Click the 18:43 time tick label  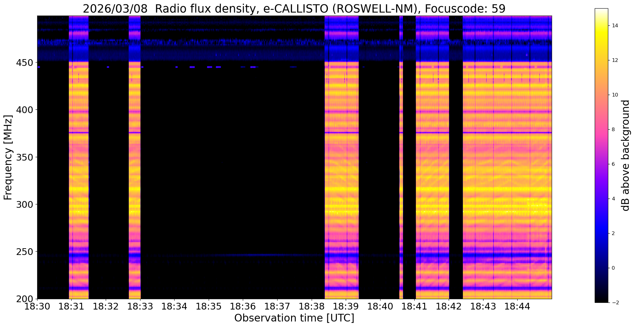[483, 306]
